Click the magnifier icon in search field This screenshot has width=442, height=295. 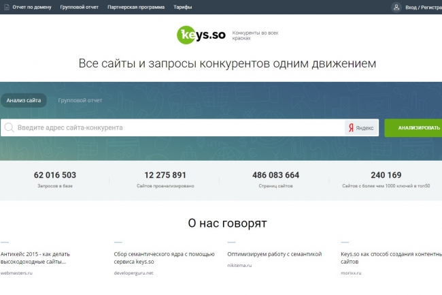9,127
